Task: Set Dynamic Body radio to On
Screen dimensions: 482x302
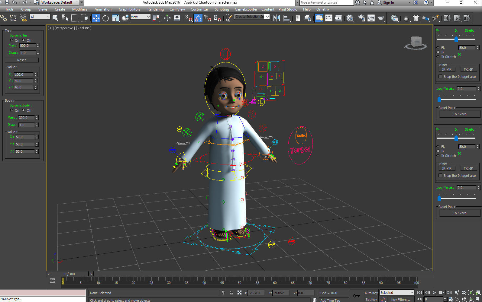Action: (x=11, y=110)
